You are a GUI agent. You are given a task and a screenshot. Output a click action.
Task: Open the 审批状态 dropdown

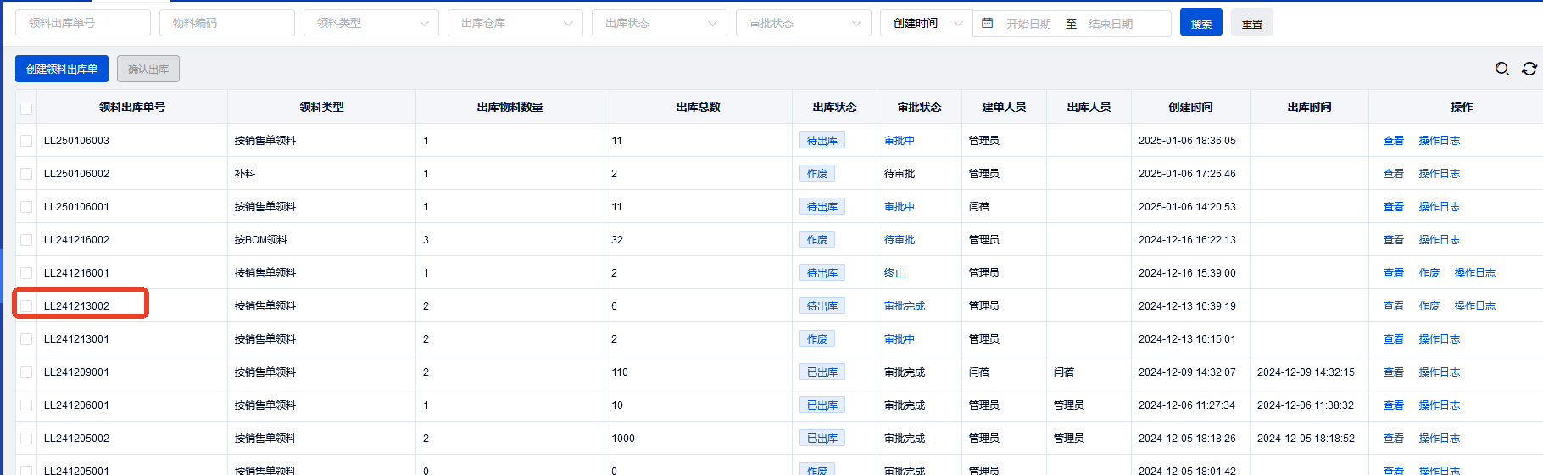[803, 23]
